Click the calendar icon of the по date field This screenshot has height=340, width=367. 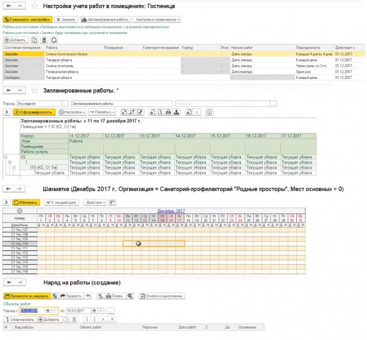click(x=94, y=311)
